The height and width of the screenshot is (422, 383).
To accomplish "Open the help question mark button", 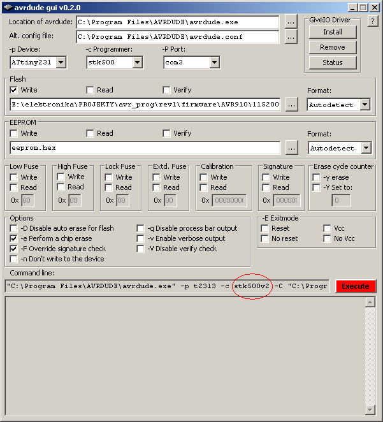I will pos(373,21).
